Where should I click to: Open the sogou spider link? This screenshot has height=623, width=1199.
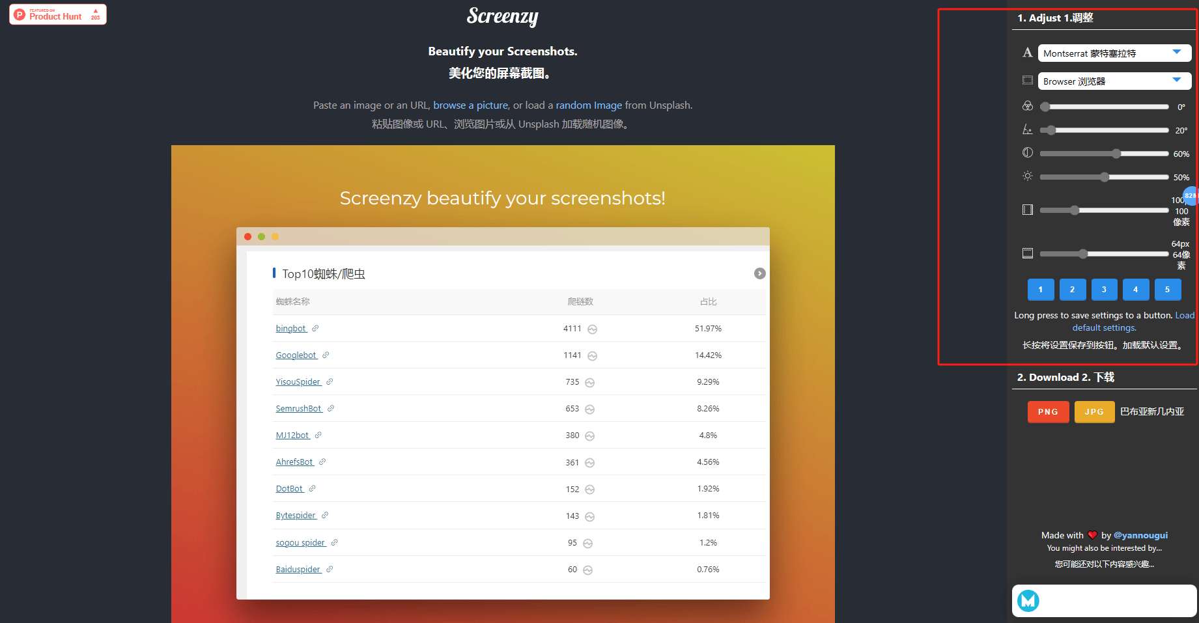click(300, 543)
